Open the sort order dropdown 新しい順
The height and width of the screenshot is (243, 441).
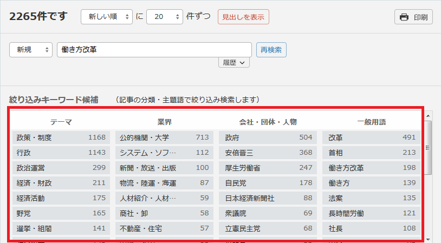pyautogui.click(x=106, y=17)
